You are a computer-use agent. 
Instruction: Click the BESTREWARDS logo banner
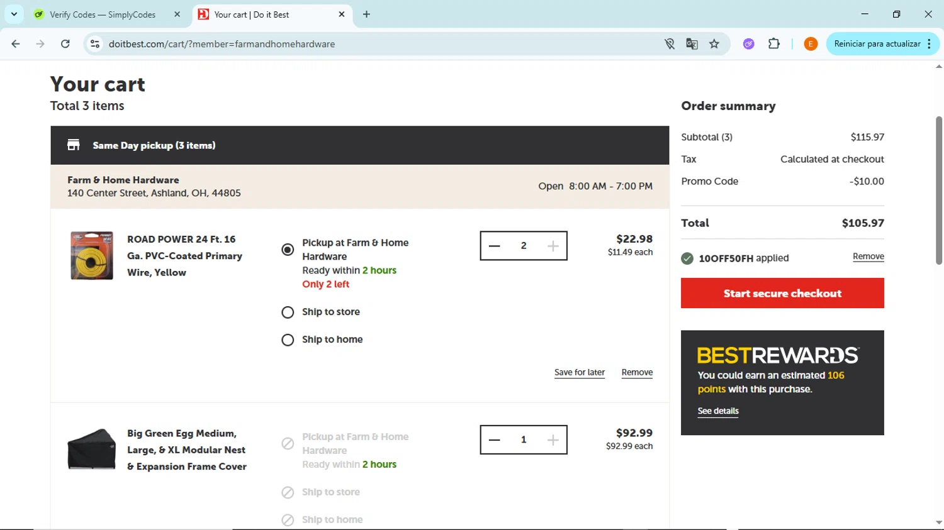[x=778, y=355]
